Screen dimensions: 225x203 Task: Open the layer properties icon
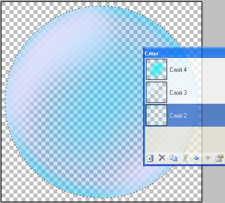coord(219,158)
